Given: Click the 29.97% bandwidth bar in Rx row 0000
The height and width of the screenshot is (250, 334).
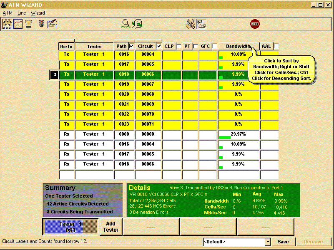Looking at the screenshot, I should pyautogui.click(x=225, y=138).
